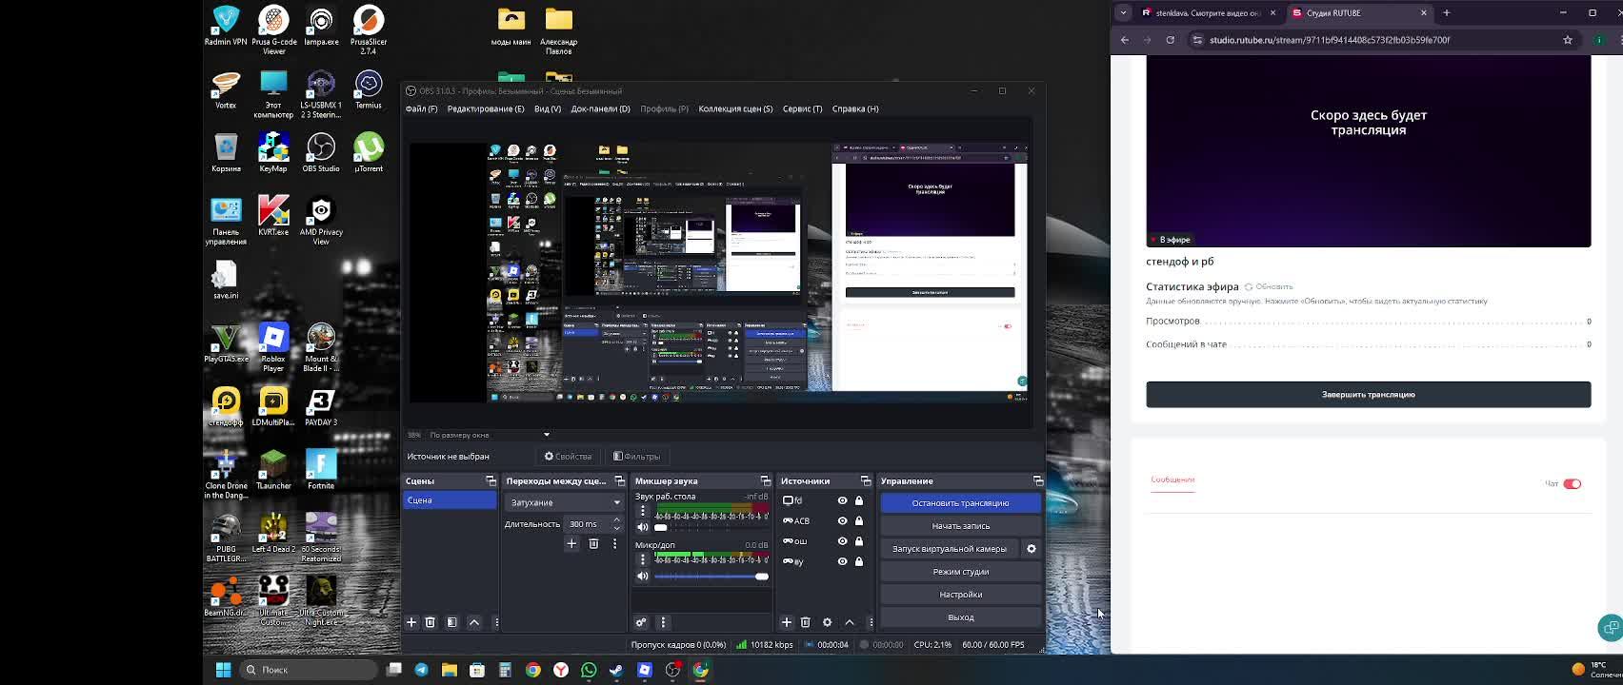Hide the fd source with the eye icon
Image resolution: width=1623 pixels, height=685 pixels.
pyautogui.click(x=842, y=500)
